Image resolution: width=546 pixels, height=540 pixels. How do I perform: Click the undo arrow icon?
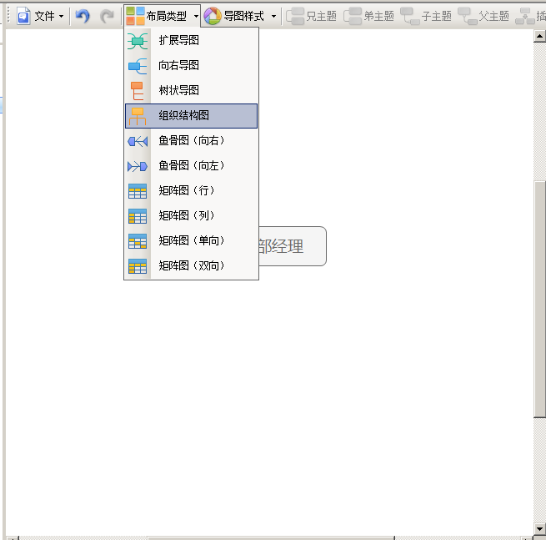pyautogui.click(x=82, y=16)
